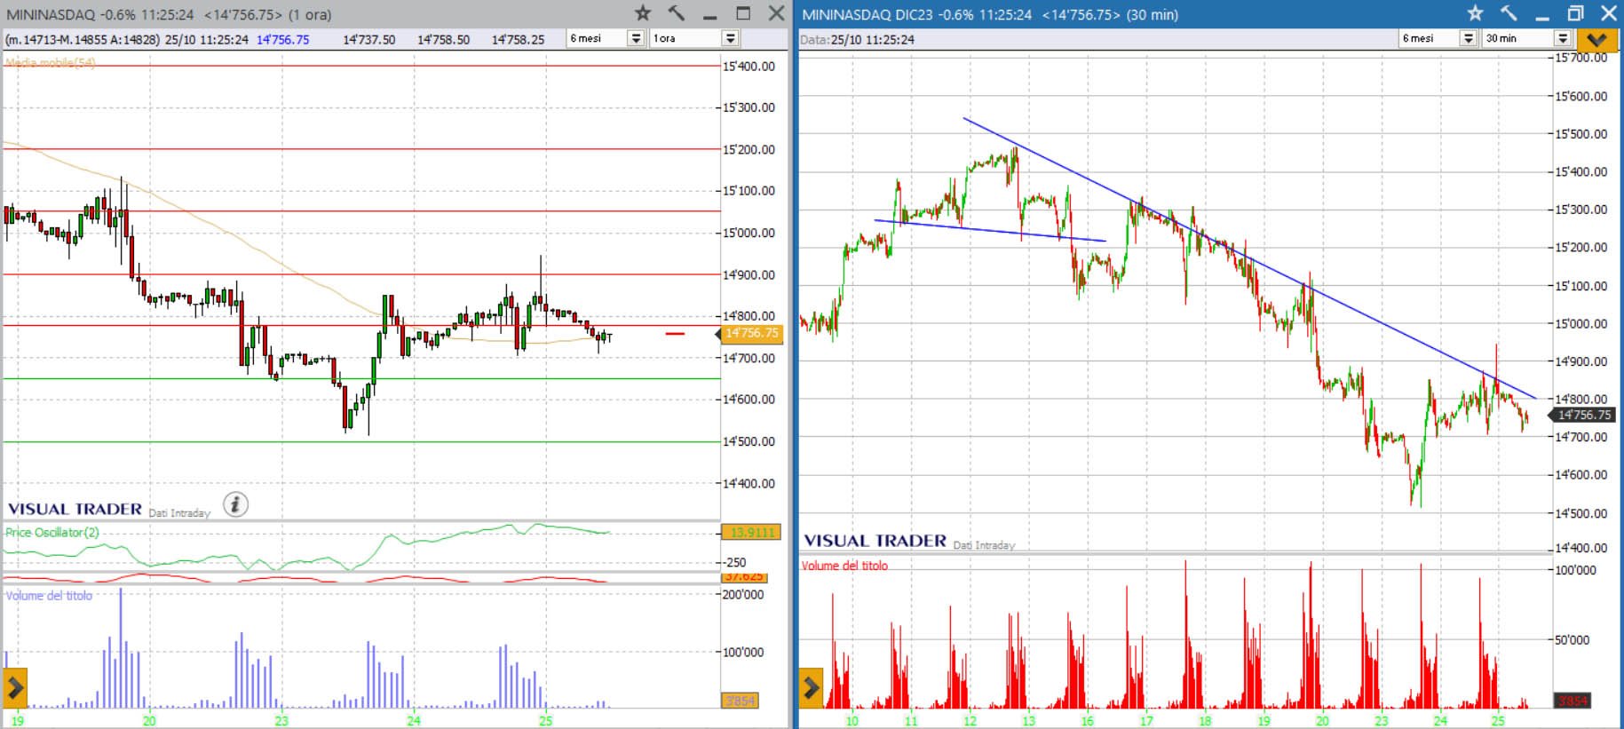
Task: Click 200'000 label on left volume axis
Action: coord(743,595)
